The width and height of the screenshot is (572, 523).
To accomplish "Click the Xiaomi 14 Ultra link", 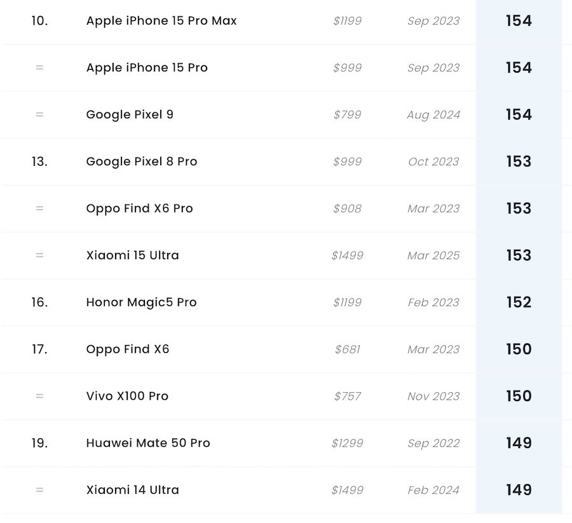I will [133, 490].
